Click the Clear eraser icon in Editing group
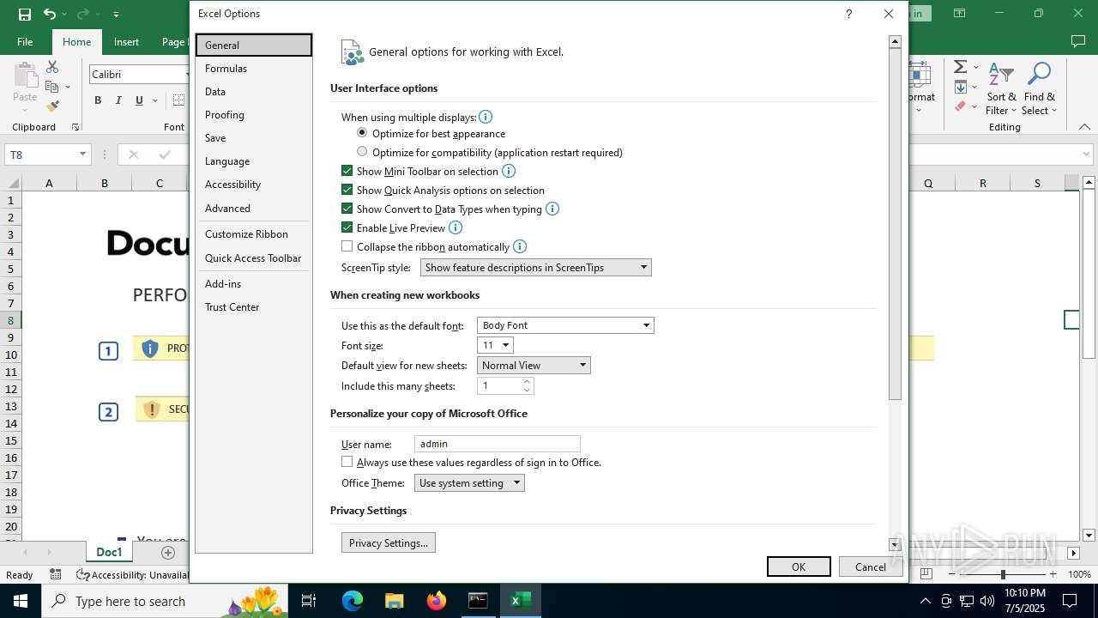The height and width of the screenshot is (618, 1098). 961,106
